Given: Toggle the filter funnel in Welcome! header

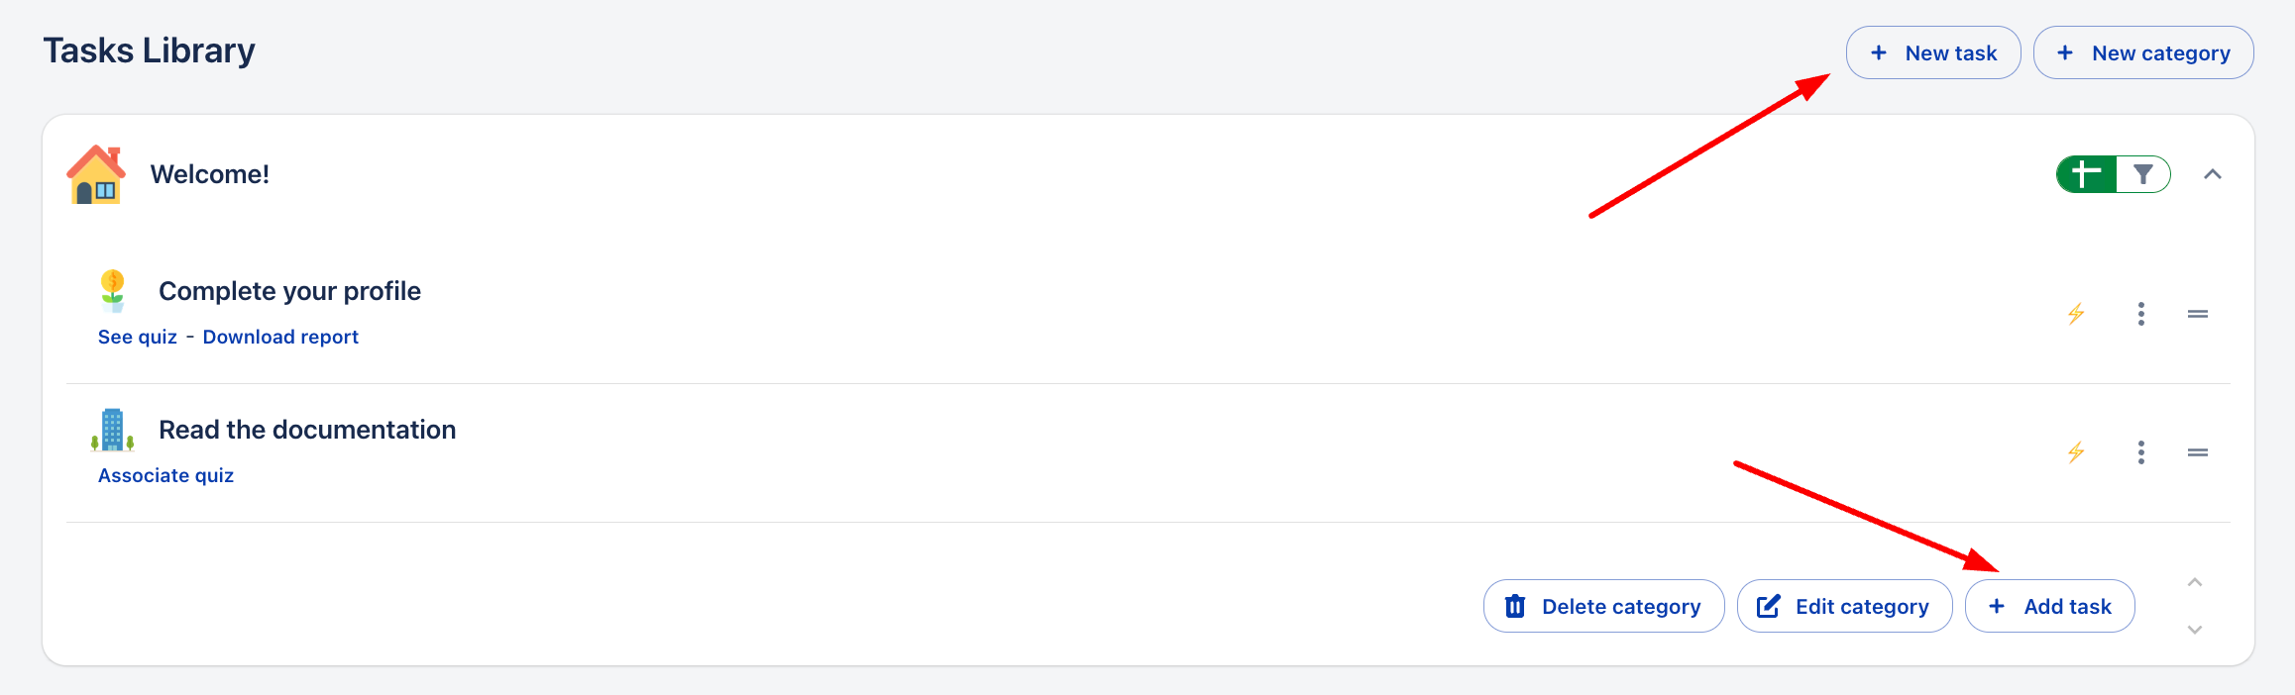Looking at the screenshot, I should [x=2143, y=174].
